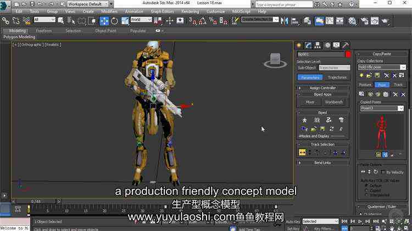The width and height of the screenshot is (412, 231).
Task: Open the Hierarchy command panel tab
Action: click(318, 45)
